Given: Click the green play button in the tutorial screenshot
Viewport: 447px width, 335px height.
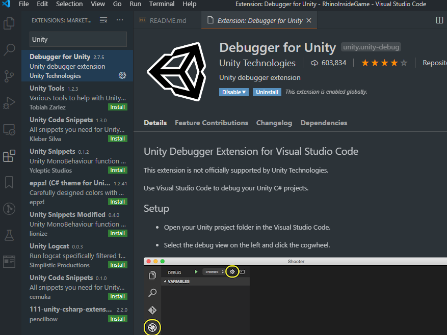Looking at the screenshot, I should coord(196,272).
